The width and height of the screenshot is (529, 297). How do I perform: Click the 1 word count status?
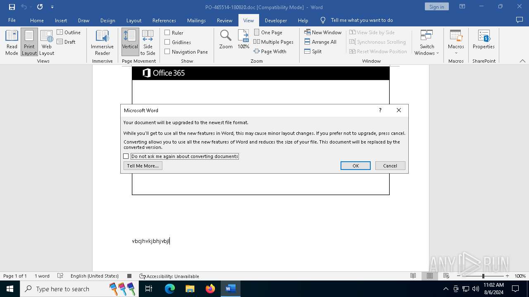point(42,276)
